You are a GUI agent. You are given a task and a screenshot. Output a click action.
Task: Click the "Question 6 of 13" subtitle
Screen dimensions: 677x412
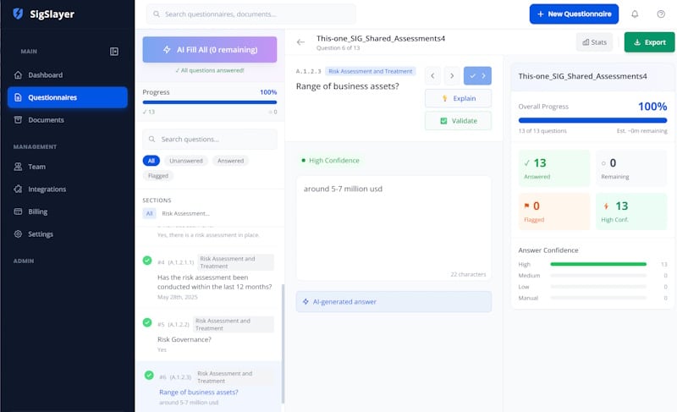point(338,48)
